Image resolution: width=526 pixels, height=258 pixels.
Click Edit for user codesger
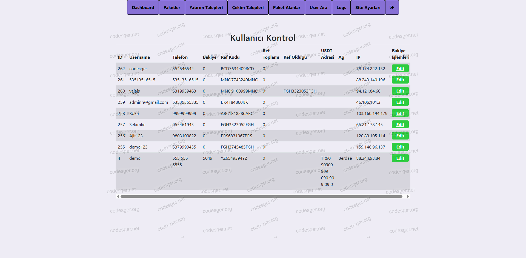click(x=400, y=69)
